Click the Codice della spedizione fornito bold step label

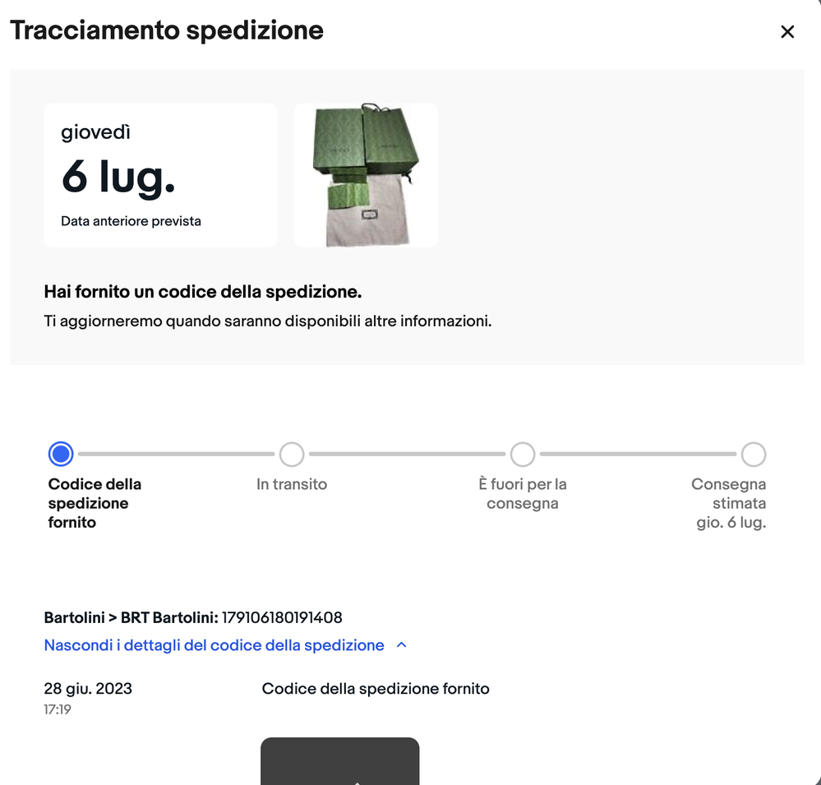point(95,503)
